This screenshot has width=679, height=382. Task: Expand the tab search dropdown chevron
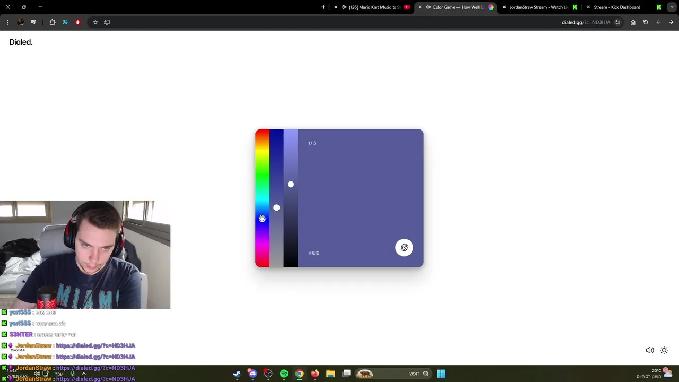coord(672,7)
